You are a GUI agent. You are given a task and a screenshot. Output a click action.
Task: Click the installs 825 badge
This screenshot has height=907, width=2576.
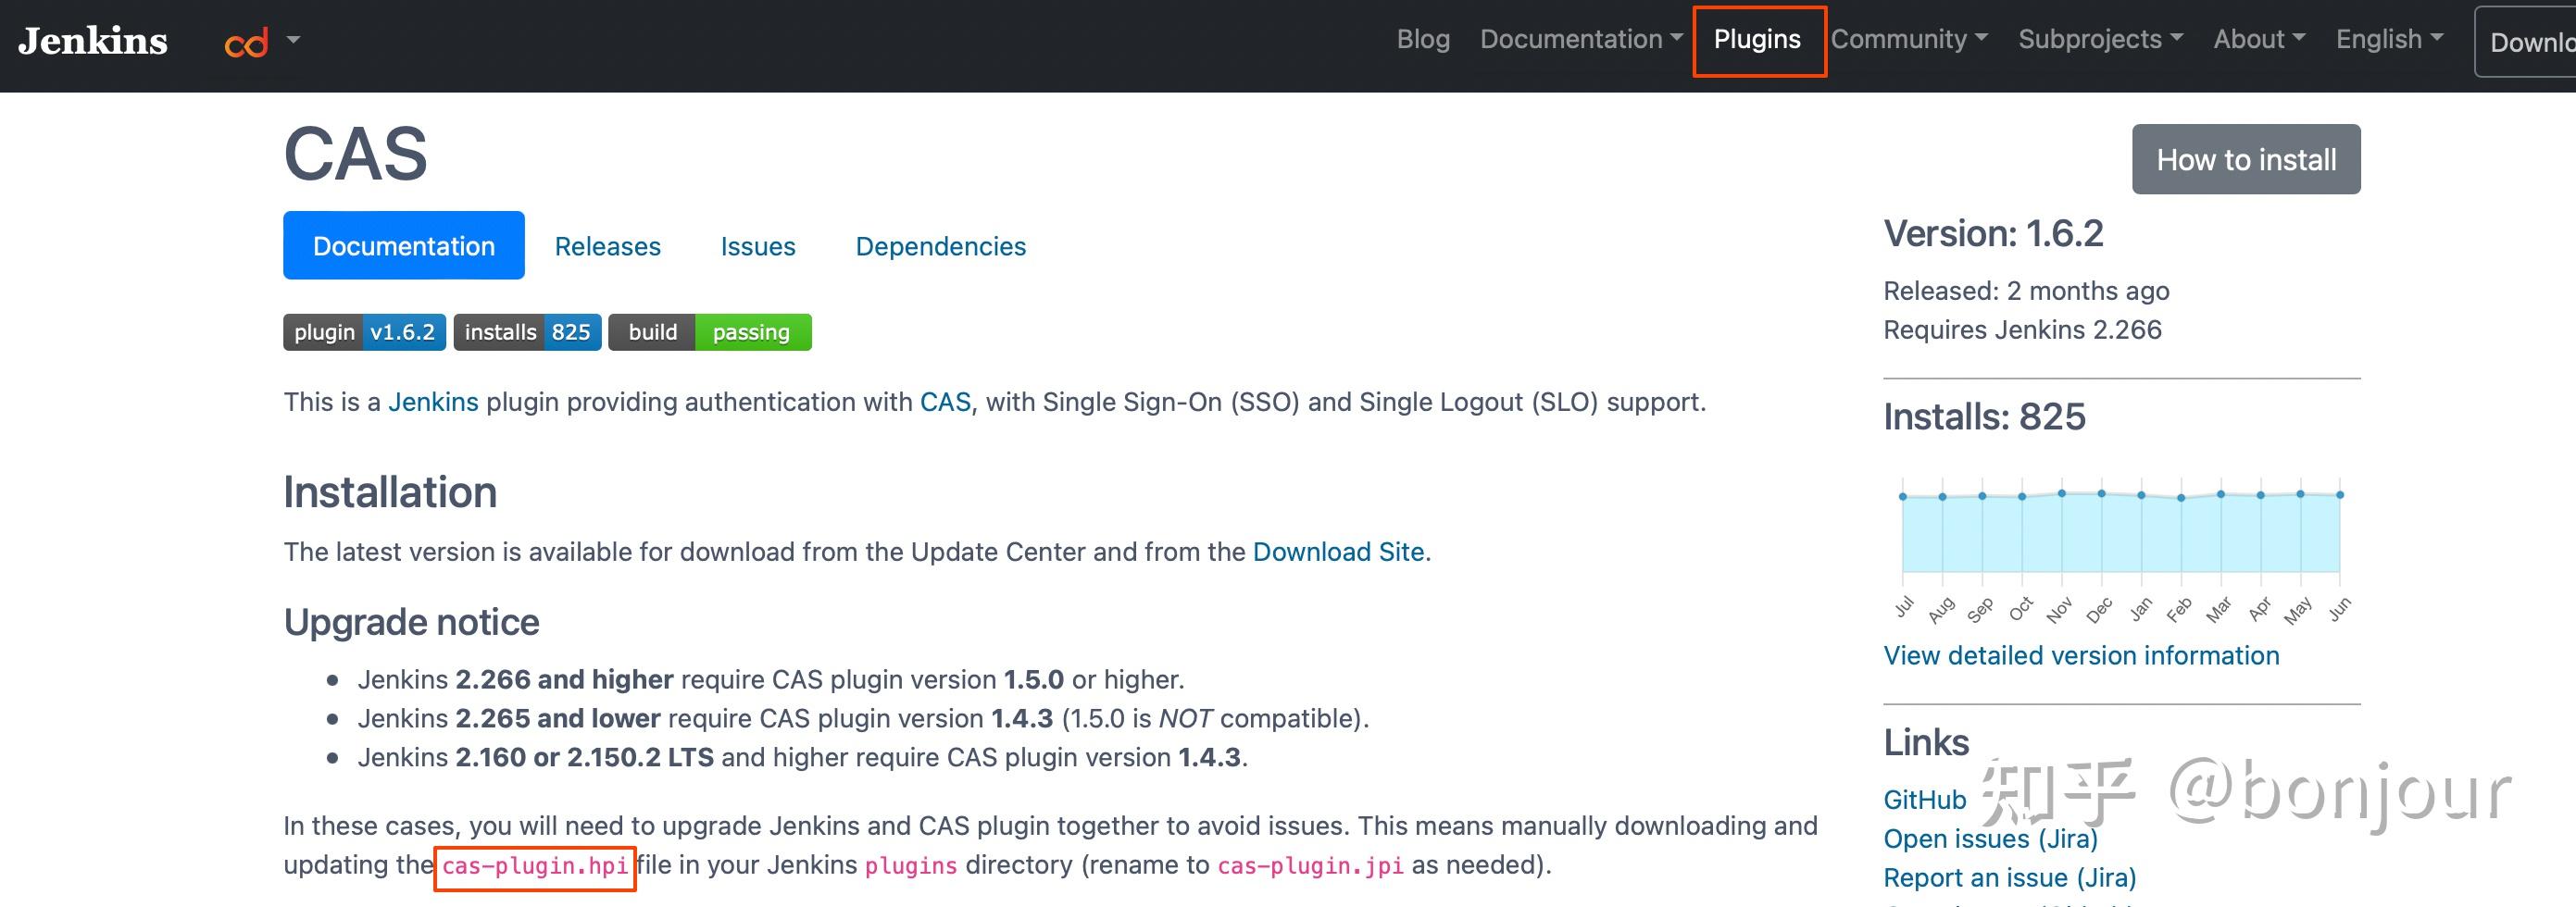click(x=527, y=332)
